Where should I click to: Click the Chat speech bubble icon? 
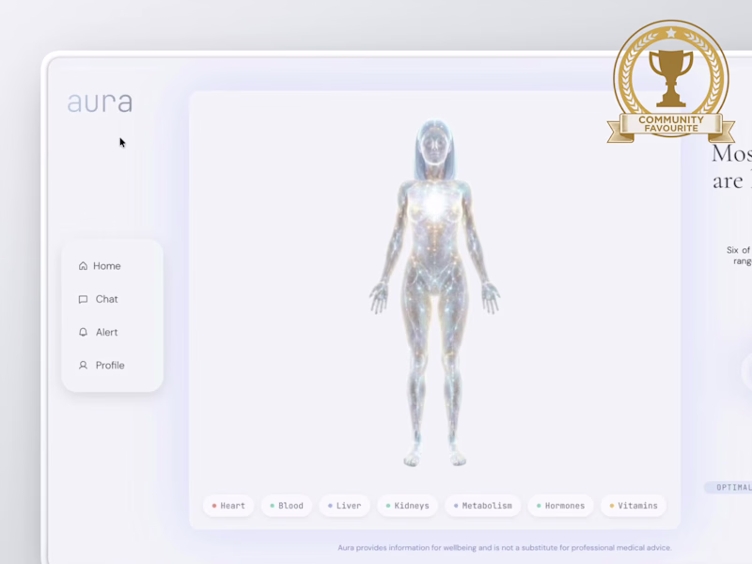[x=83, y=299]
